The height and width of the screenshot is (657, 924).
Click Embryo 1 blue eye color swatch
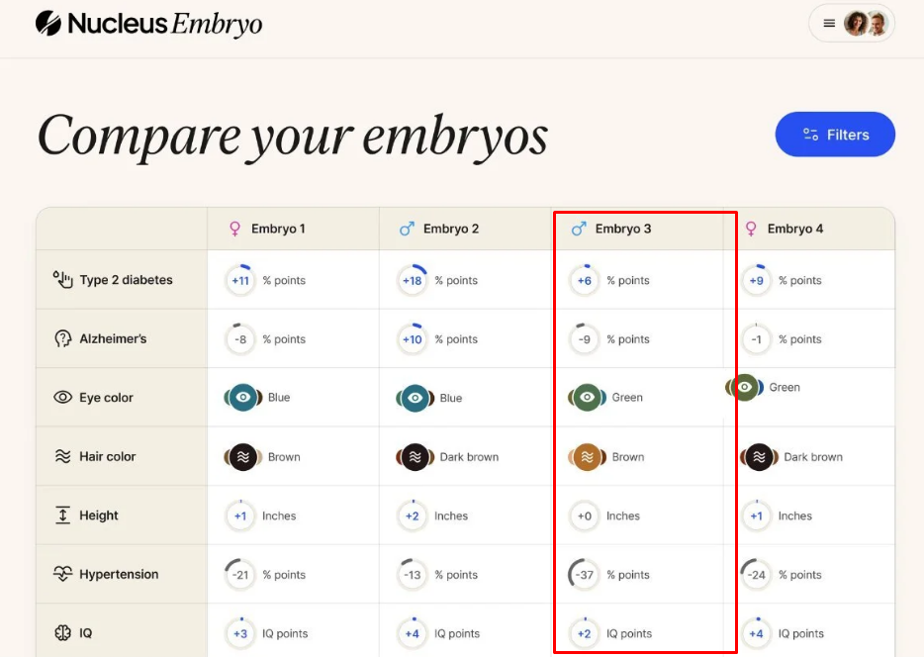coord(242,398)
